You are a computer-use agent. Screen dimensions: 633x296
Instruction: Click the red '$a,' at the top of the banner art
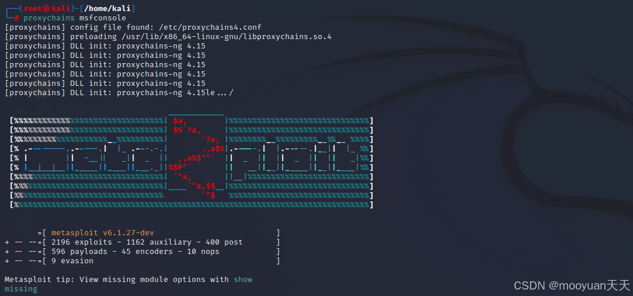[x=180, y=120]
